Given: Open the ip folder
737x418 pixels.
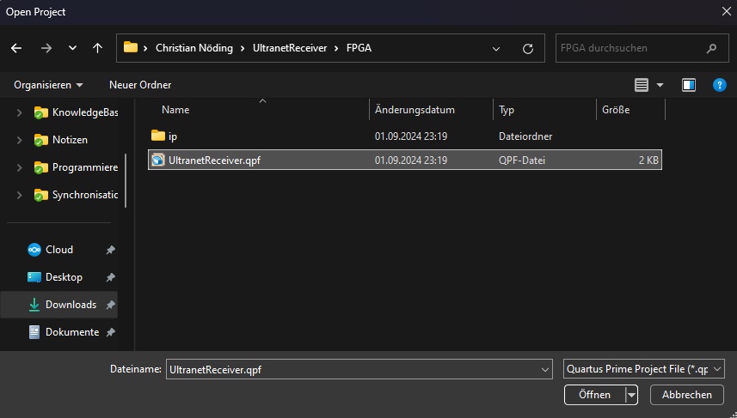Looking at the screenshot, I should coord(172,136).
